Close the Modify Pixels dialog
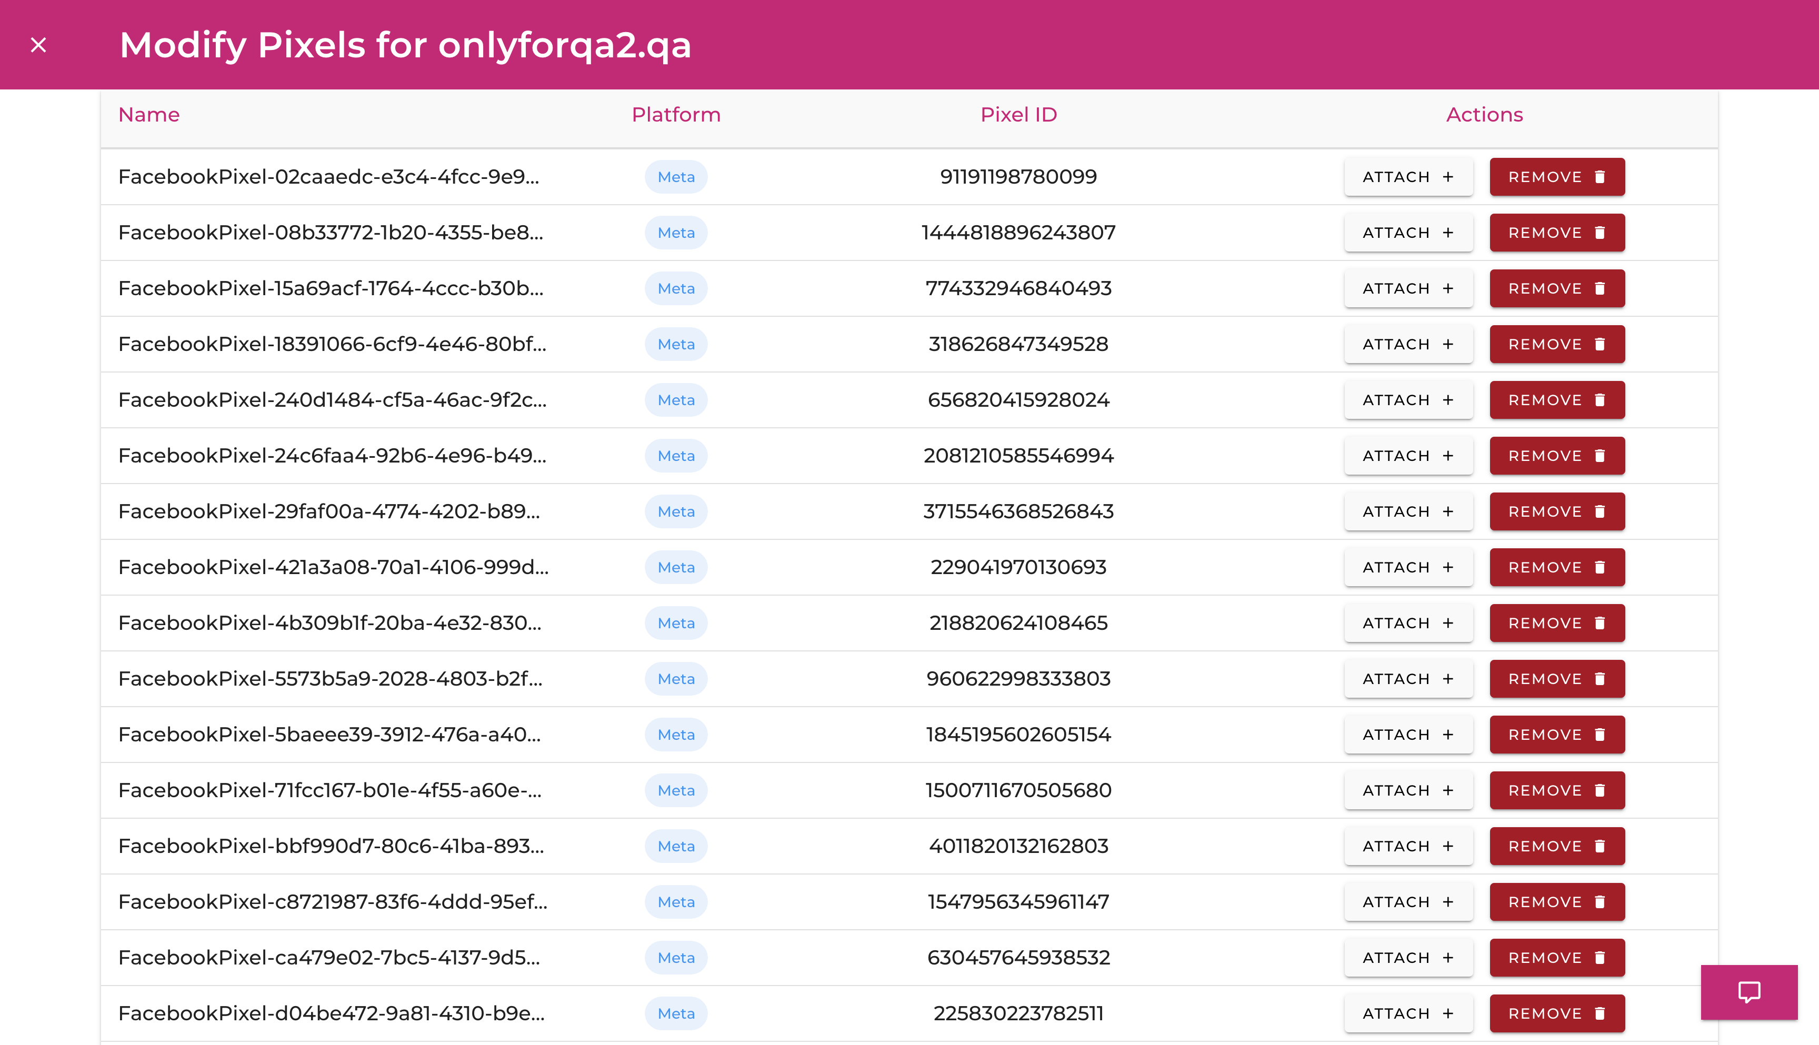Viewport: 1819px width, 1045px height. point(39,45)
